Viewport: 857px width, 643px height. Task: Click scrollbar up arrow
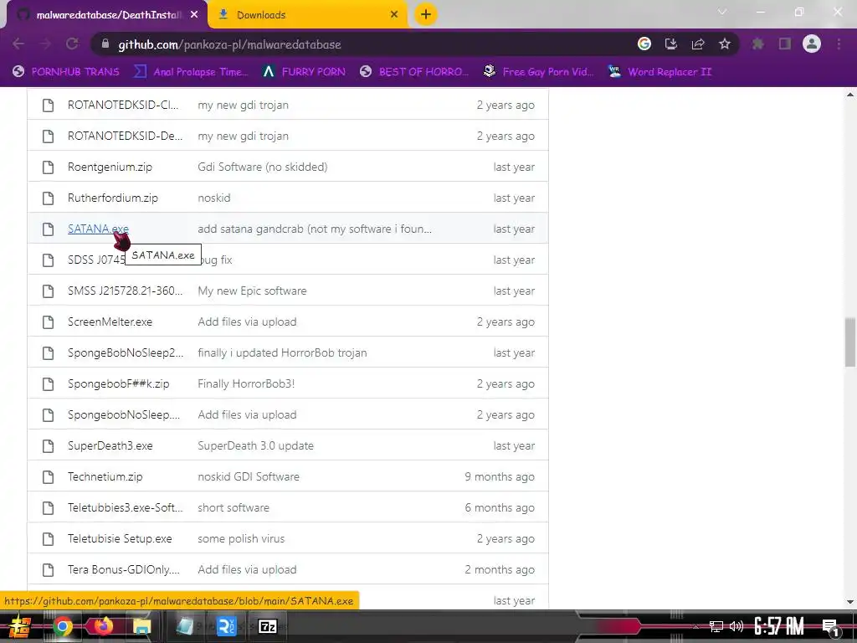[850, 95]
